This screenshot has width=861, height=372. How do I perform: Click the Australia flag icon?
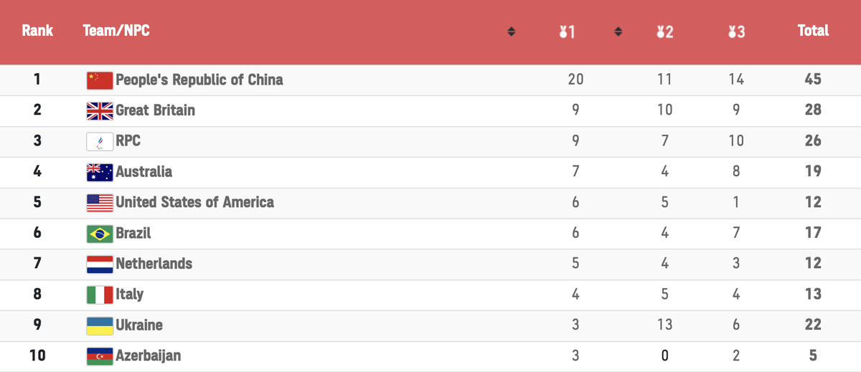click(100, 172)
